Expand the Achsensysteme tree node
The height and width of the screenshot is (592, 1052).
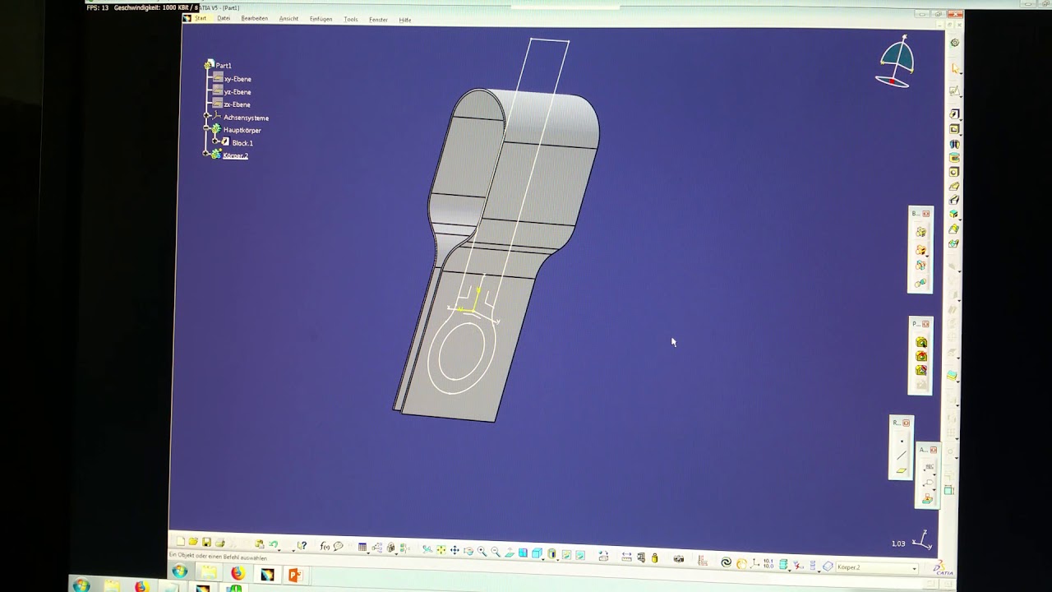(x=206, y=117)
